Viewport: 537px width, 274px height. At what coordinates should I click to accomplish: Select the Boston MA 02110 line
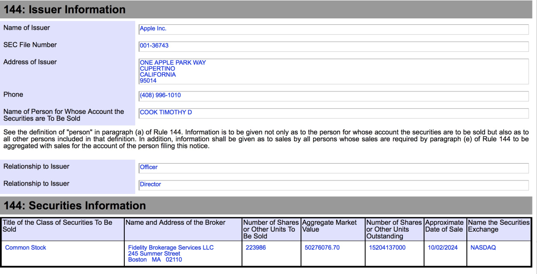(155, 260)
